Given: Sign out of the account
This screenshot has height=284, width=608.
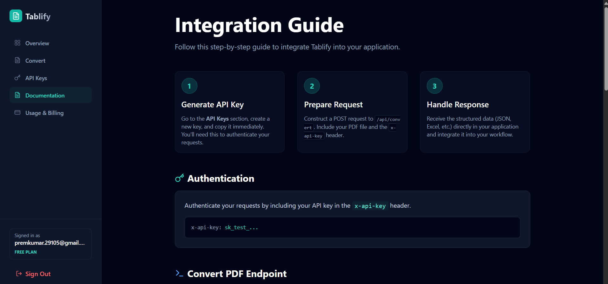Looking at the screenshot, I should 33,274.
